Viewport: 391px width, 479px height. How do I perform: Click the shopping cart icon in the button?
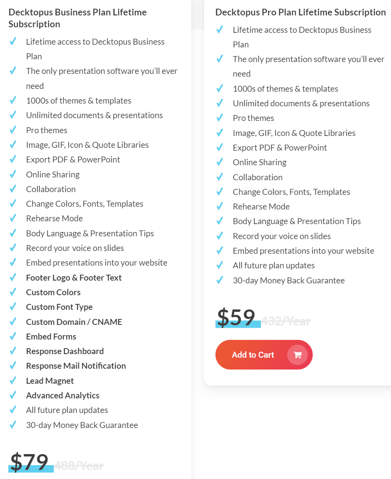pyautogui.click(x=298, y=355)
